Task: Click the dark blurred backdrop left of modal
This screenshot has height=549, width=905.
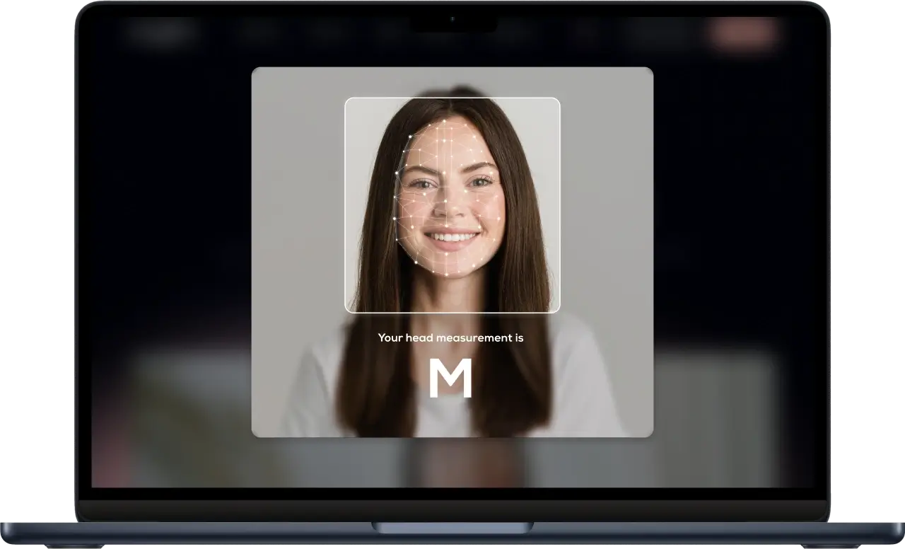Action: (x=170, y=212)
